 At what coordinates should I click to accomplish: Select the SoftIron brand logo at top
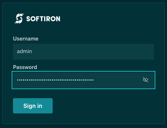tap(37, 18)
